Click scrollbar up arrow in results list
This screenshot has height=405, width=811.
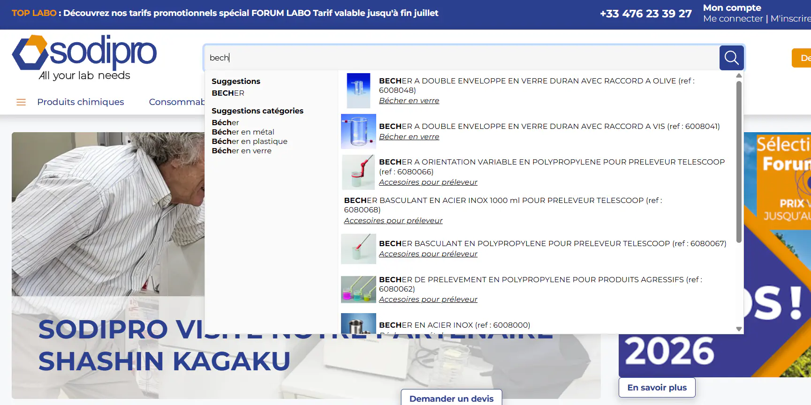[739, 75]
